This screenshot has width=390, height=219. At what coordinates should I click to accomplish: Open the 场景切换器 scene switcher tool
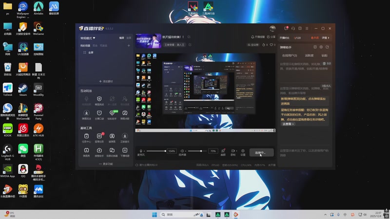coord(112,152)
